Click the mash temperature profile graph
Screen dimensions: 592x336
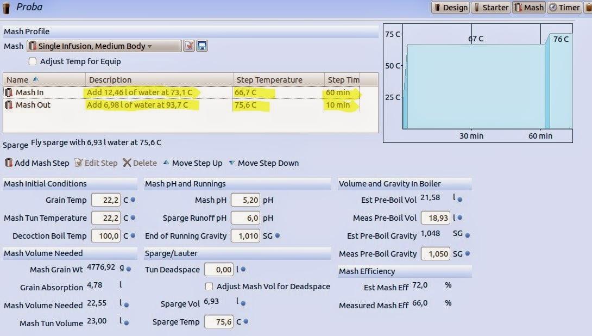coord(478,83)
